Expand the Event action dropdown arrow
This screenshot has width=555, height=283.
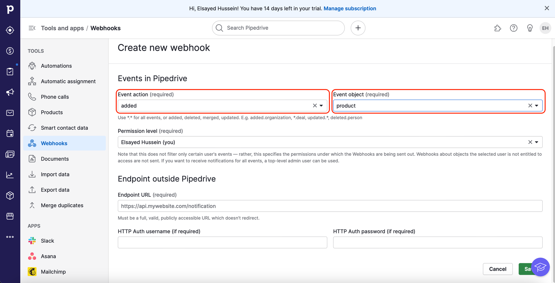(321, 106)
